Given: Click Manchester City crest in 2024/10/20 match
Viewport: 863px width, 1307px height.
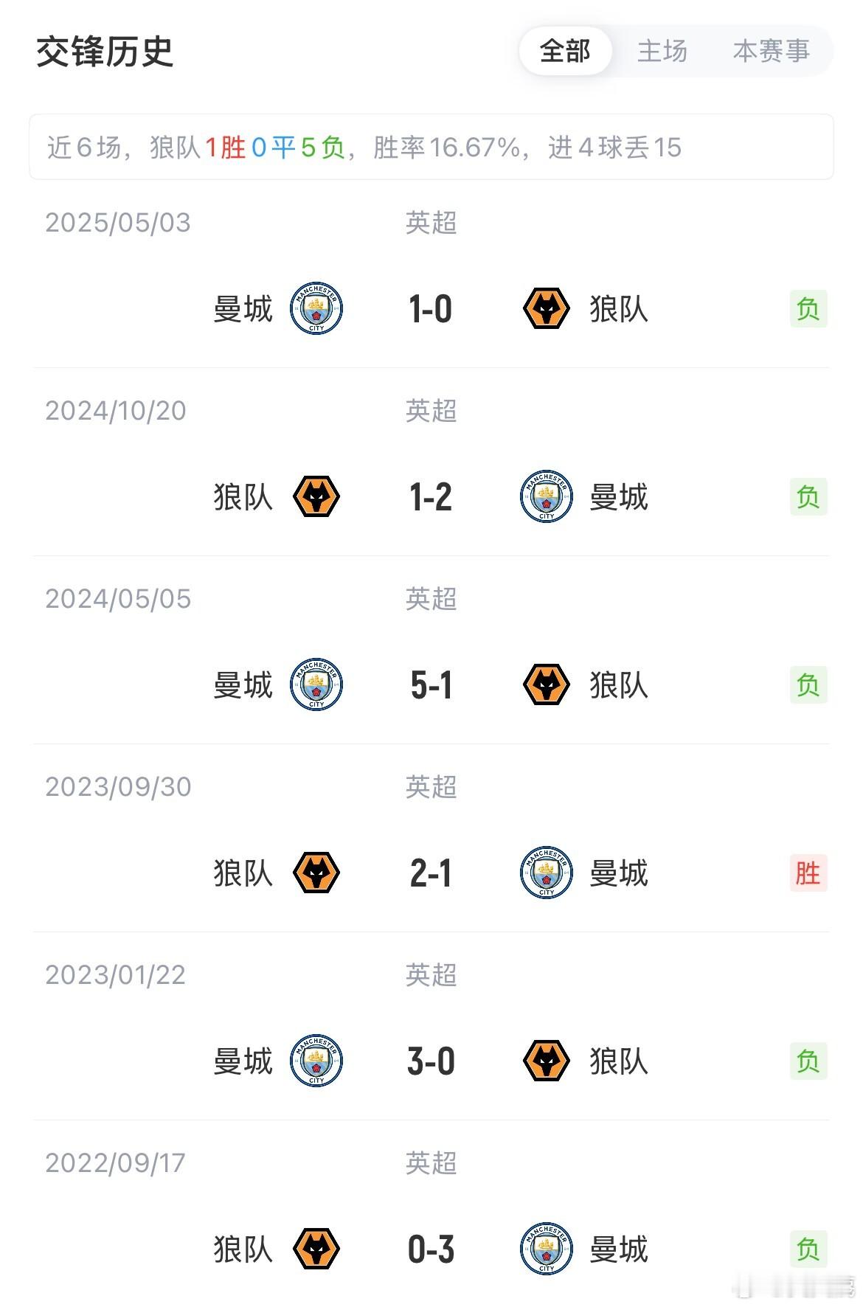Looking at the screenshot, I should (547, 496).
